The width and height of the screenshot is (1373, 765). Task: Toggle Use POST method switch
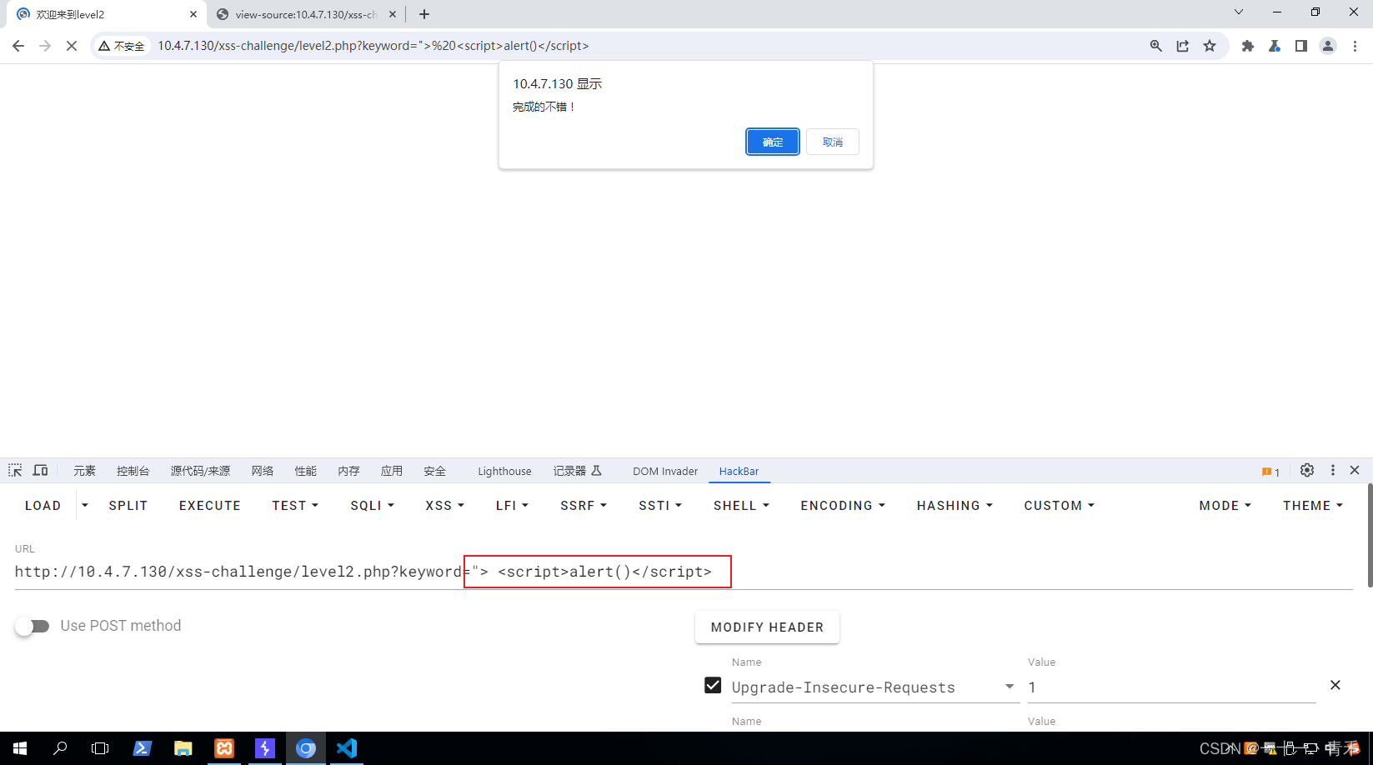point(33,626)
